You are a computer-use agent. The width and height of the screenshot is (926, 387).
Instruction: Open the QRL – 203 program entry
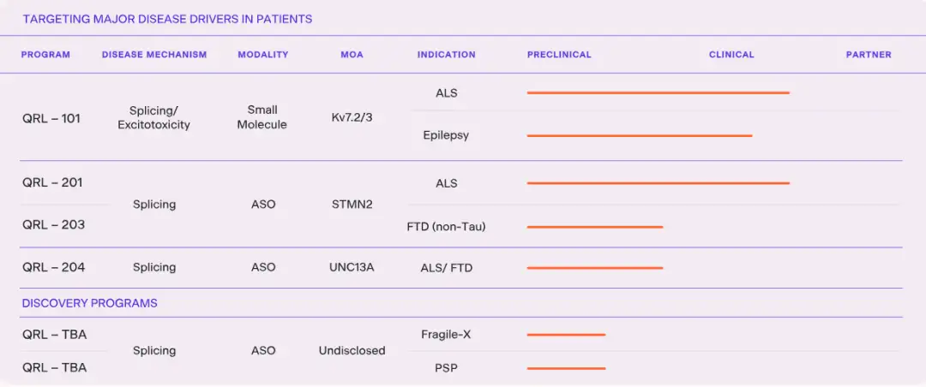53,225
